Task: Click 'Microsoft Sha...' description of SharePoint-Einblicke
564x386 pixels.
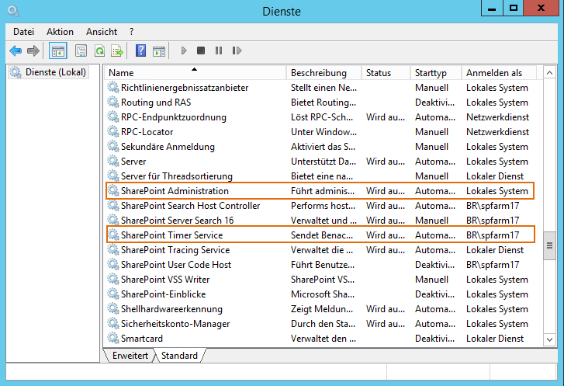Action: (323, 294)
